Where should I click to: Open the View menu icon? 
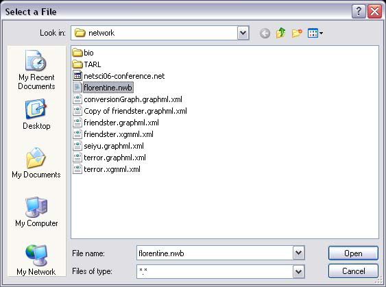tap(315, 33)
